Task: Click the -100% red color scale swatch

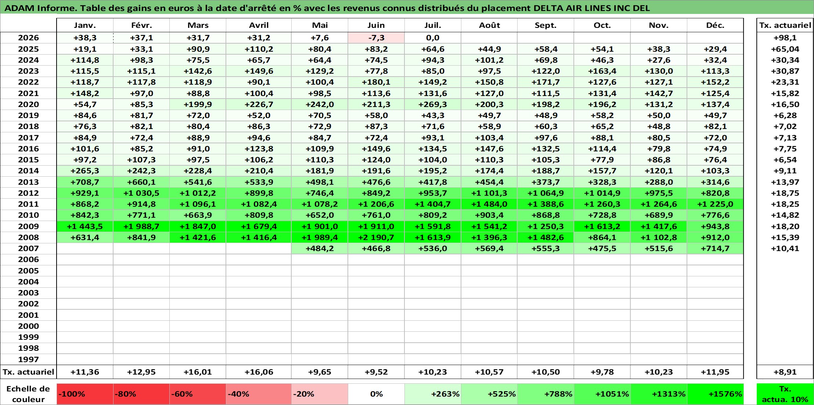Action: click(85, 394)
